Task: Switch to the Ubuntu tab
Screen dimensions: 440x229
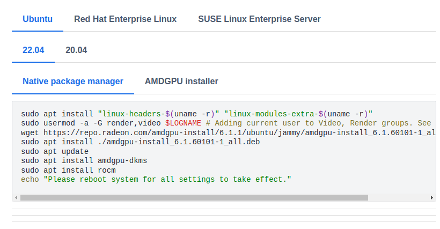Action: click(x=38, y=19)
